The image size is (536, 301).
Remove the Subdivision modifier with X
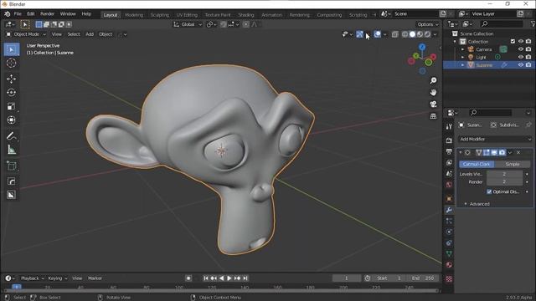[518, 152]
